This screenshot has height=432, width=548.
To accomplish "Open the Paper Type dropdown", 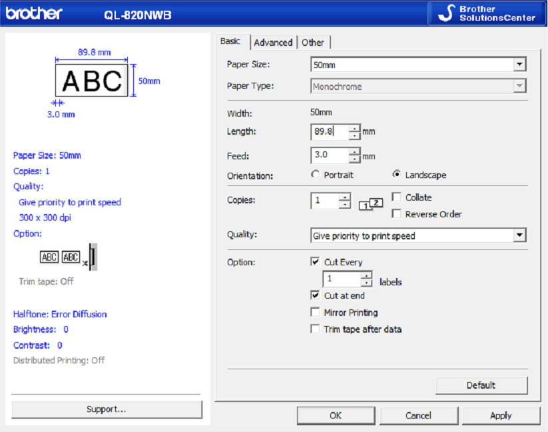I will 519,87.
